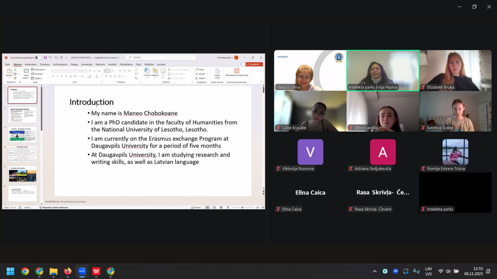Click the Jauns slaids icon
Viewport: 497px width, 279px height.
26,71
